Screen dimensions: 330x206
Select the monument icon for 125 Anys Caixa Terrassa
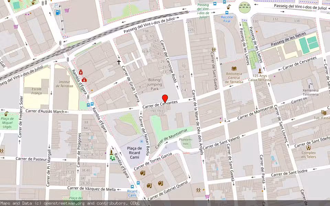point(260,70)
